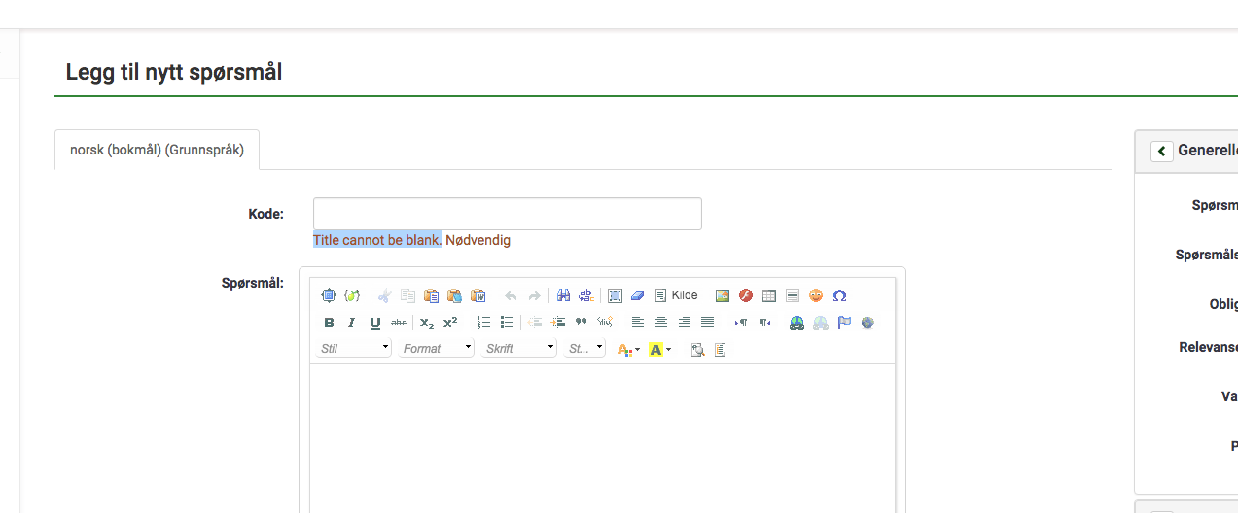Toggle strikethrough formatting
Screen dimensions: 1238x513
(399, 323)
